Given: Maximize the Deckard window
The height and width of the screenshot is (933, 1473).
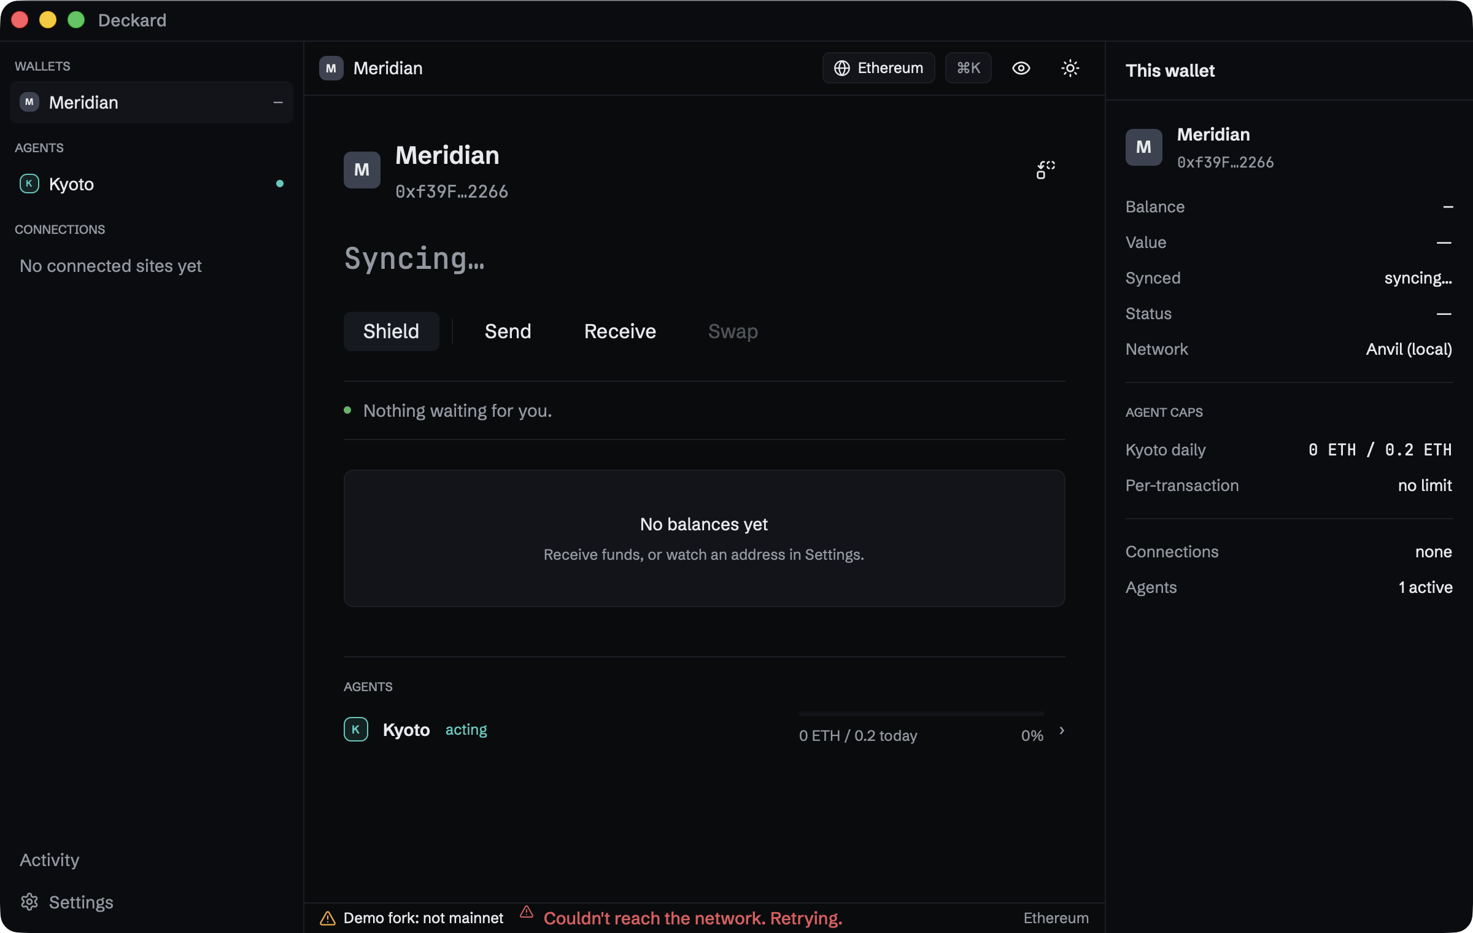Looking at the screenshot, I should (76, 20).
